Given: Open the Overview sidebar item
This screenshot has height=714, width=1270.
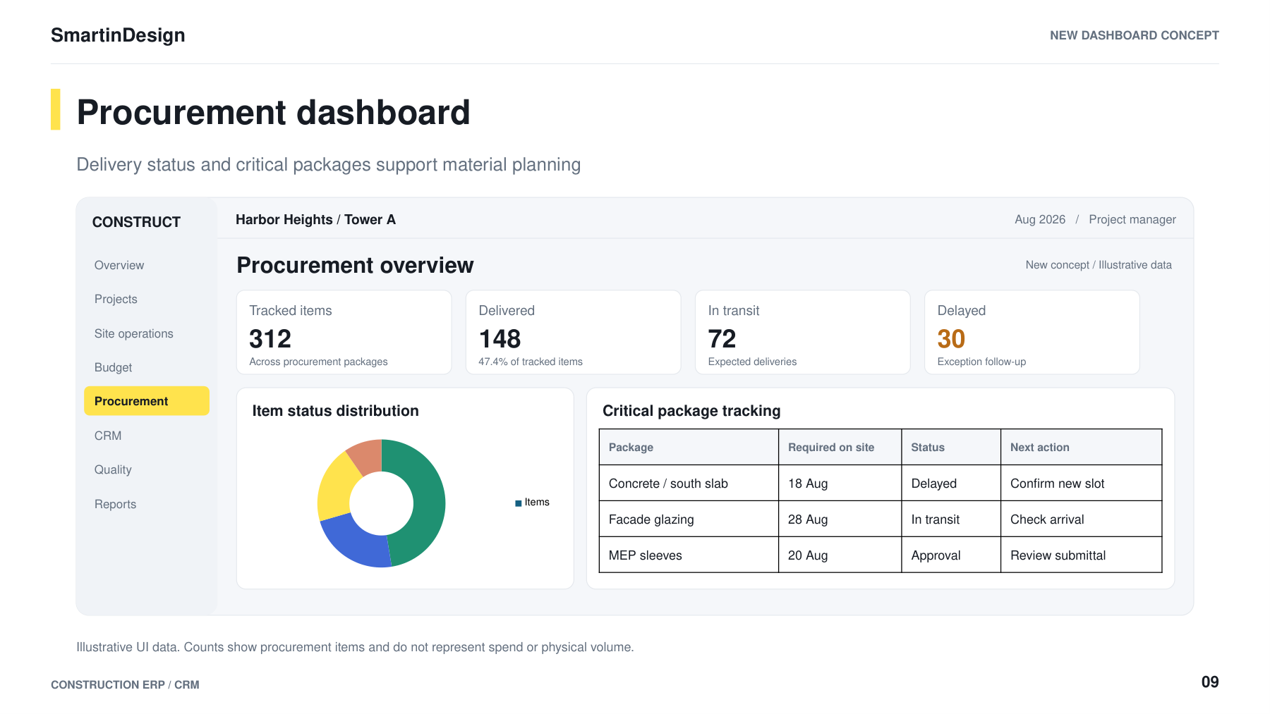Looking at the screenshot, I should 119,265.
